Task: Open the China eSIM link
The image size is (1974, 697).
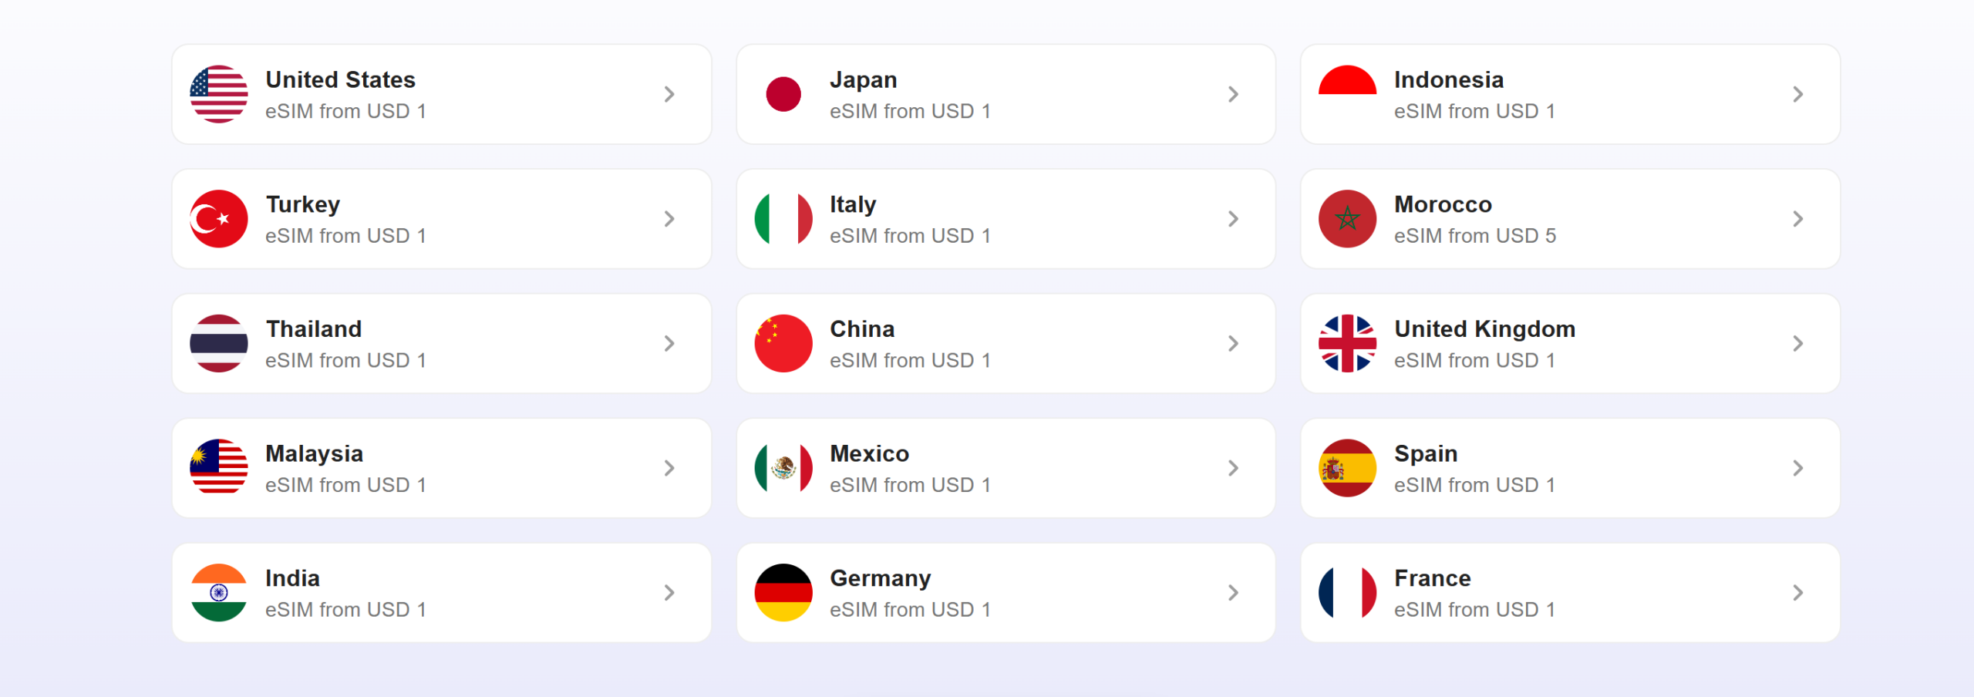Action: tap(1006, 343)
